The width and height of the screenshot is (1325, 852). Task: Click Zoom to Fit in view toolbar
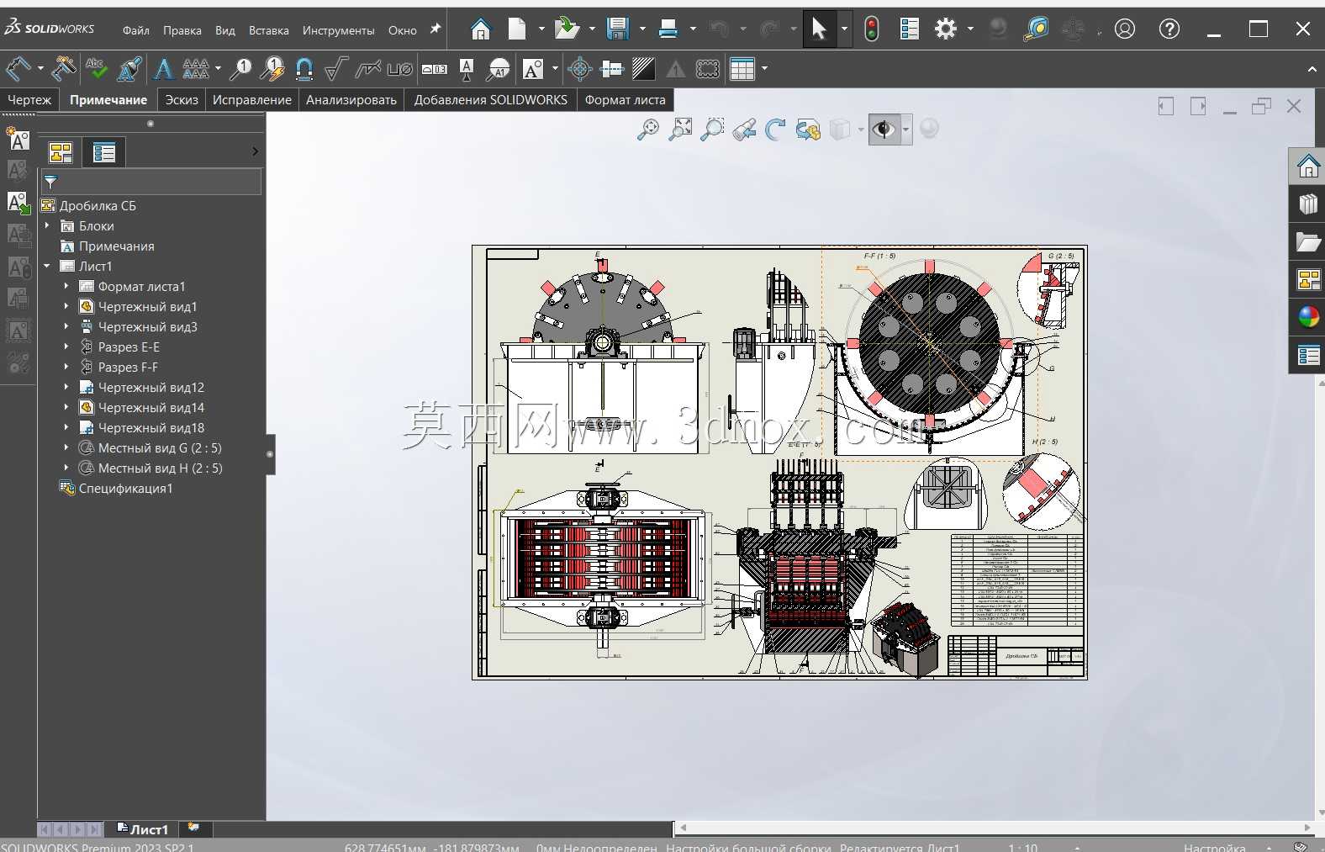point(648,129)
